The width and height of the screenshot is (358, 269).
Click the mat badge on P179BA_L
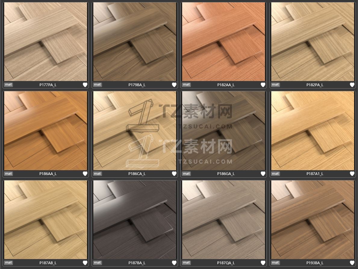(x=98, y=84)
